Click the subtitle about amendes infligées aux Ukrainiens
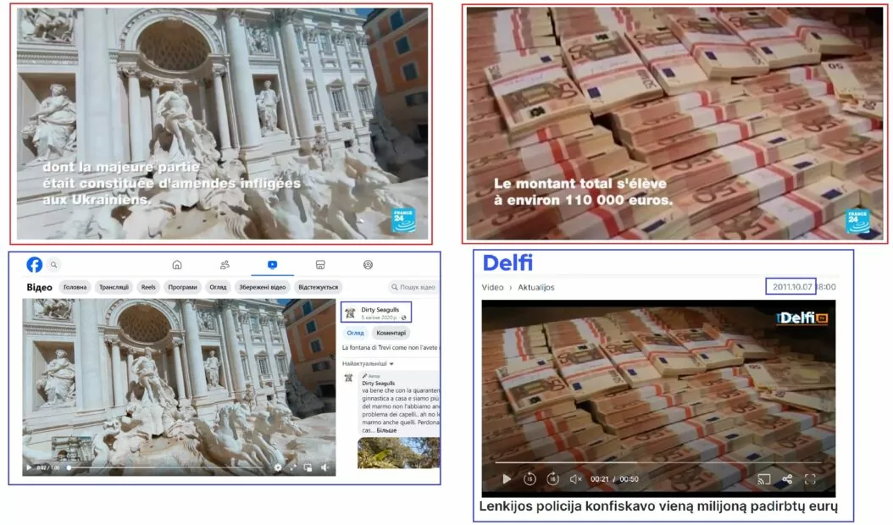893x525 pixels. (x=171, y=184)
